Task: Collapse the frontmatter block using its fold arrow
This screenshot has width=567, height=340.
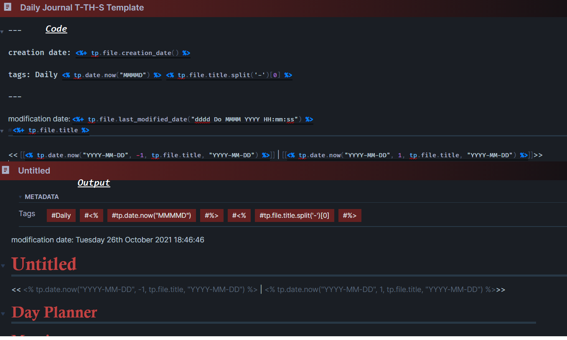Action: pyautogui.click(x=2, y=31)
